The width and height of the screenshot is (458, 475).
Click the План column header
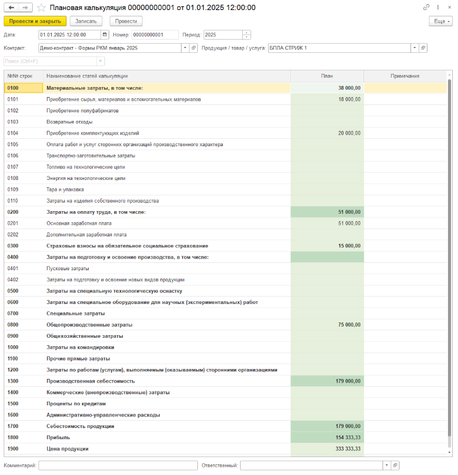[327, 76]
